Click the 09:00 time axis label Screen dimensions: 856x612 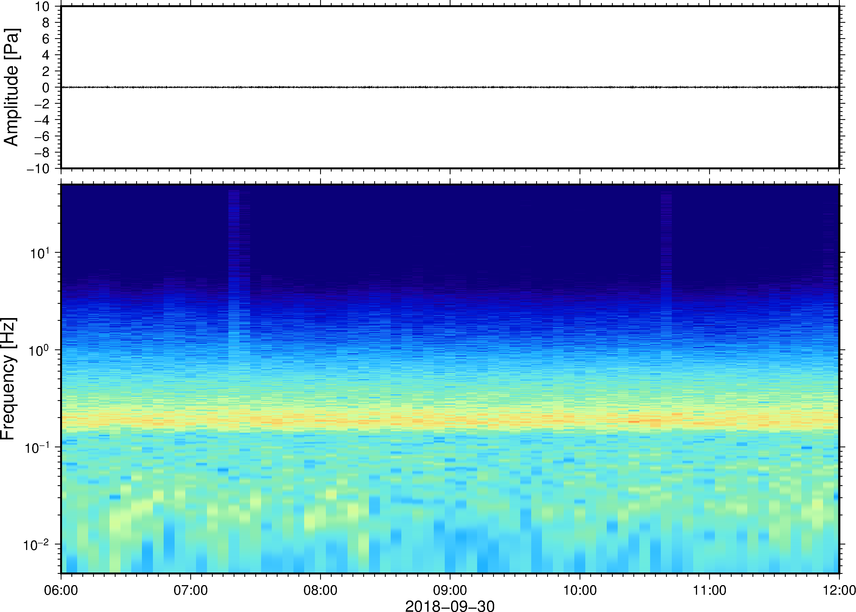coord(450,590)
